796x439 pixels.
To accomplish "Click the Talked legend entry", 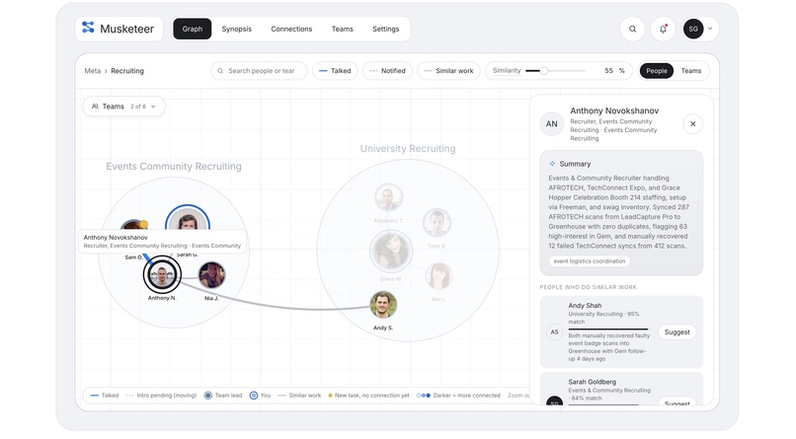I will (x=104, y=396).
